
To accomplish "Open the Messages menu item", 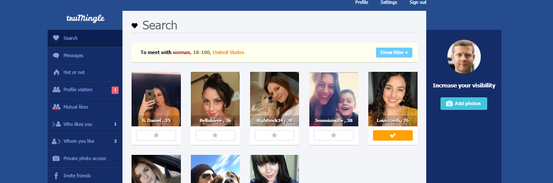I will coord(85,55).
